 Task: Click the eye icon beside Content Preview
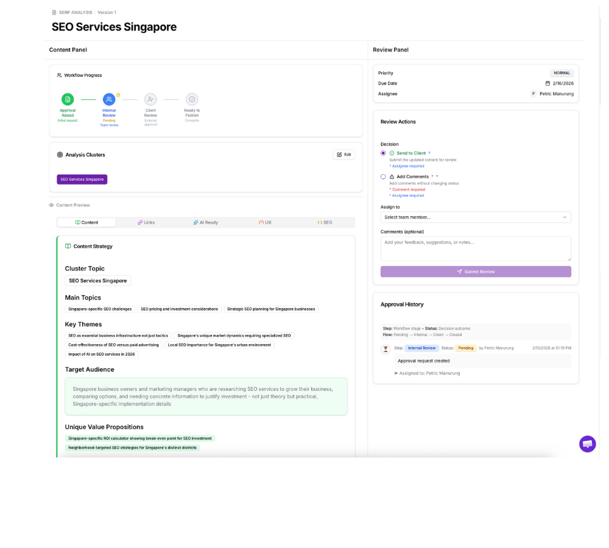tap(51, 205)
